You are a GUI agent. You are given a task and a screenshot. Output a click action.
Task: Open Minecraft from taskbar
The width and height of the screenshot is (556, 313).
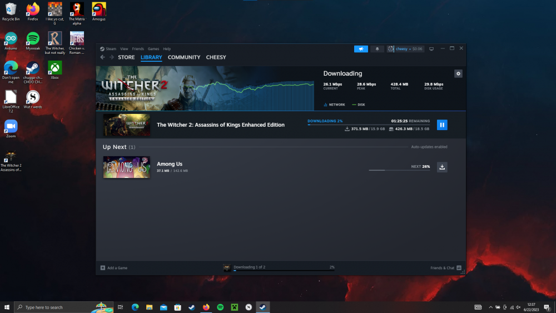(235, 307)
